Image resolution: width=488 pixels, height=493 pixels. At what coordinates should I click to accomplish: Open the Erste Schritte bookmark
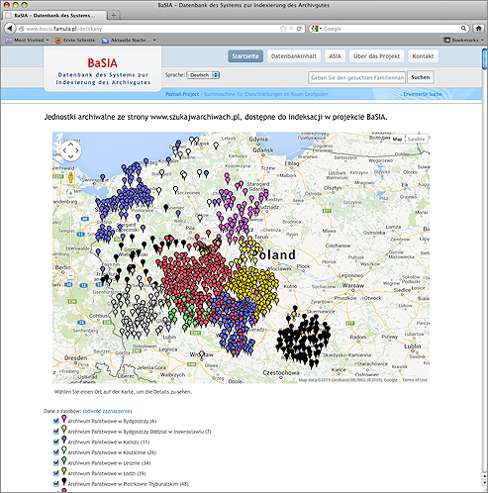coord(75,40)
